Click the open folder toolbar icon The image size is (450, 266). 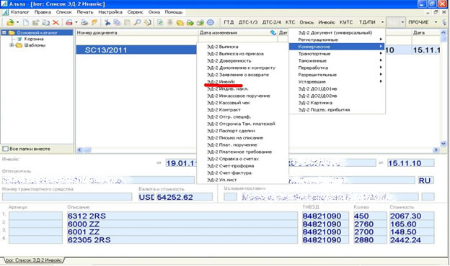pos(10,22)
